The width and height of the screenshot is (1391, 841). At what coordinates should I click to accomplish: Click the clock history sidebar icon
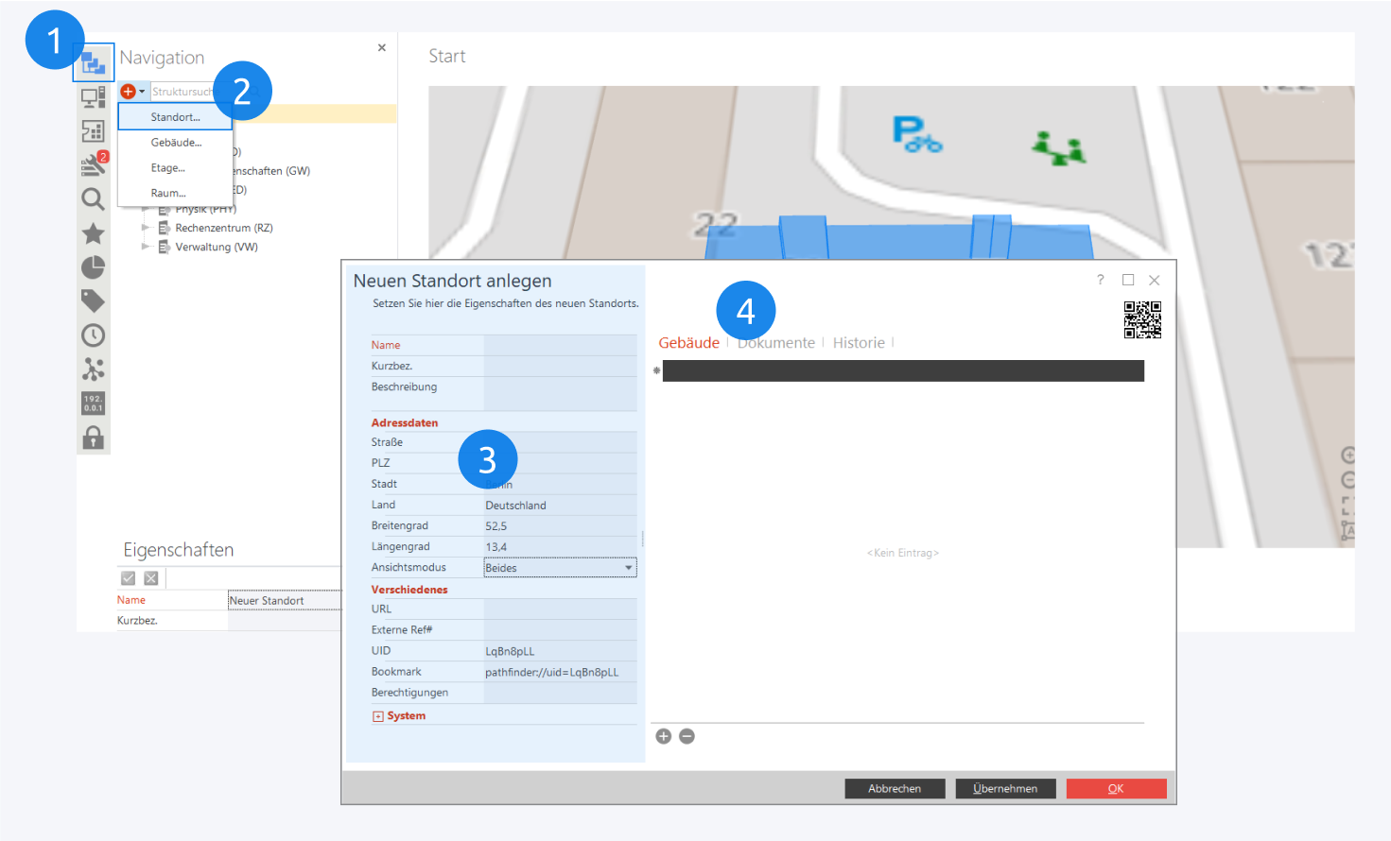93,335
